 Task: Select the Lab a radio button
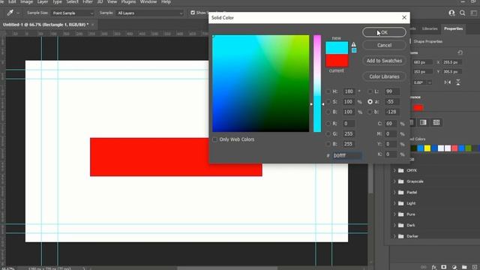(x=370, y=102)
